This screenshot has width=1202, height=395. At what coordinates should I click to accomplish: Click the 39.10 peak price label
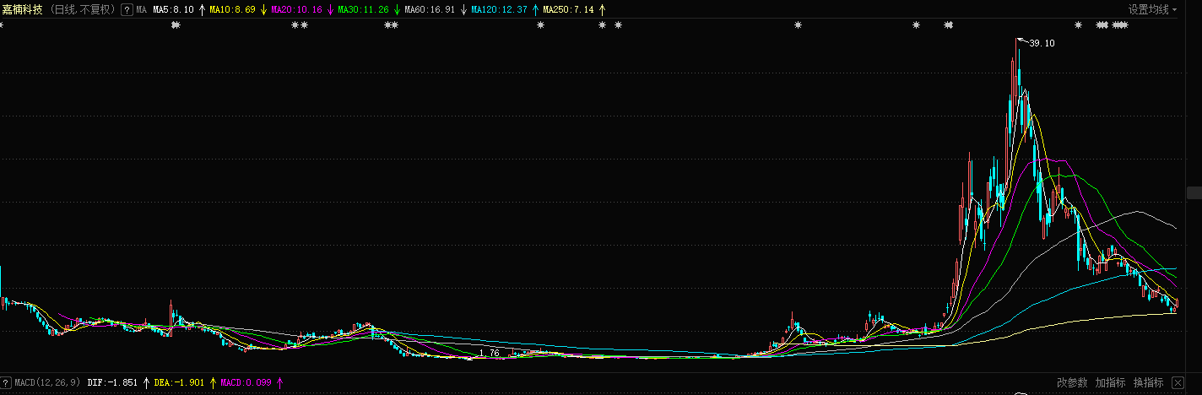coord(1042,43)
